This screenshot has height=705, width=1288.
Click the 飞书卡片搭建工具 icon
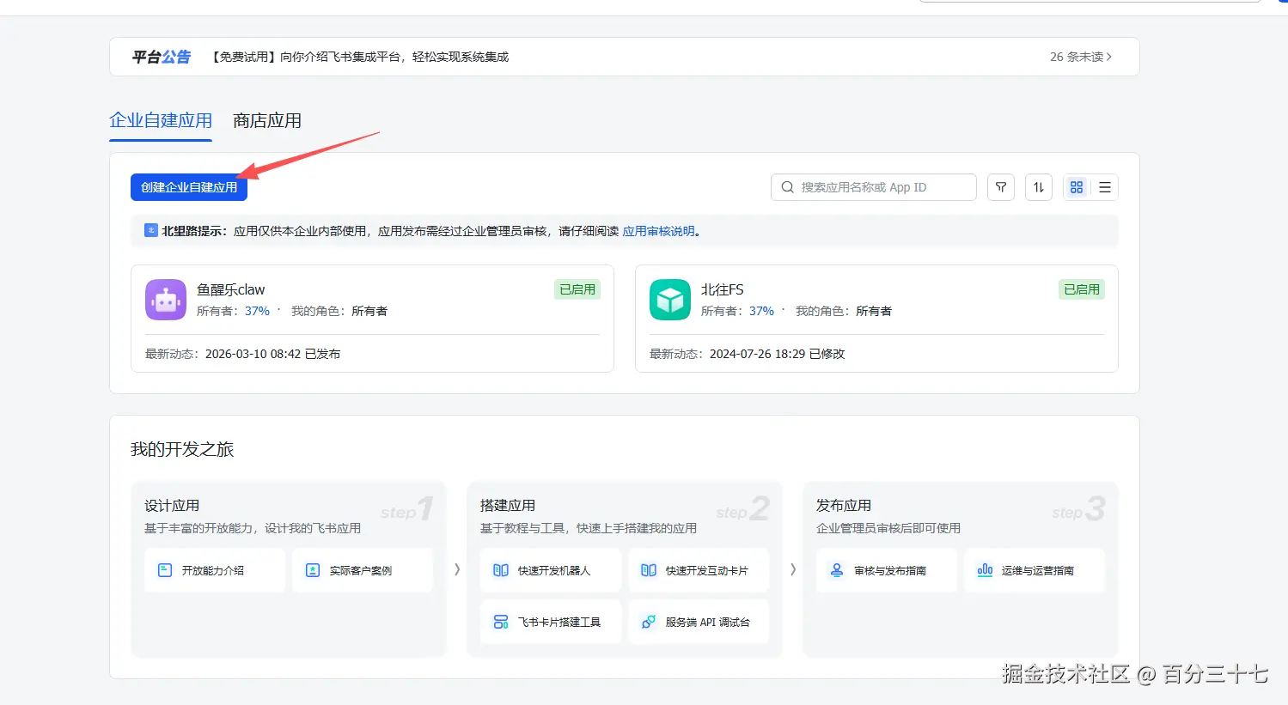501,622
